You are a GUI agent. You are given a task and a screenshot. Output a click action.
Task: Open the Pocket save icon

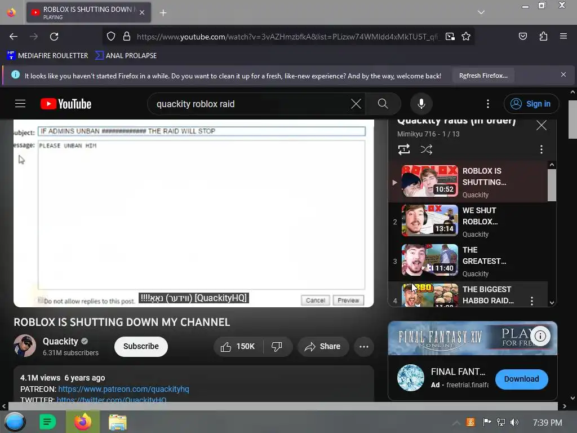(x=522, y=36)
